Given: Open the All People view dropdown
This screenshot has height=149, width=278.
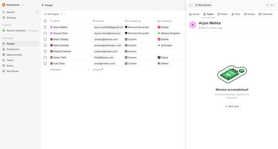Looking at the screenshot, I should 54,14.
